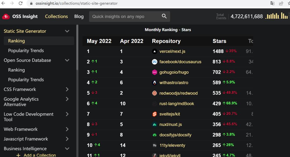Click the 11ty/eleventy logo icon
Image resolution: width=290 pixels, height=157 pixels.
[154, 145]
